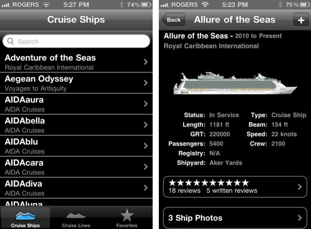Select the AIDAaura list item
The image size is (311, 229).
72,104
